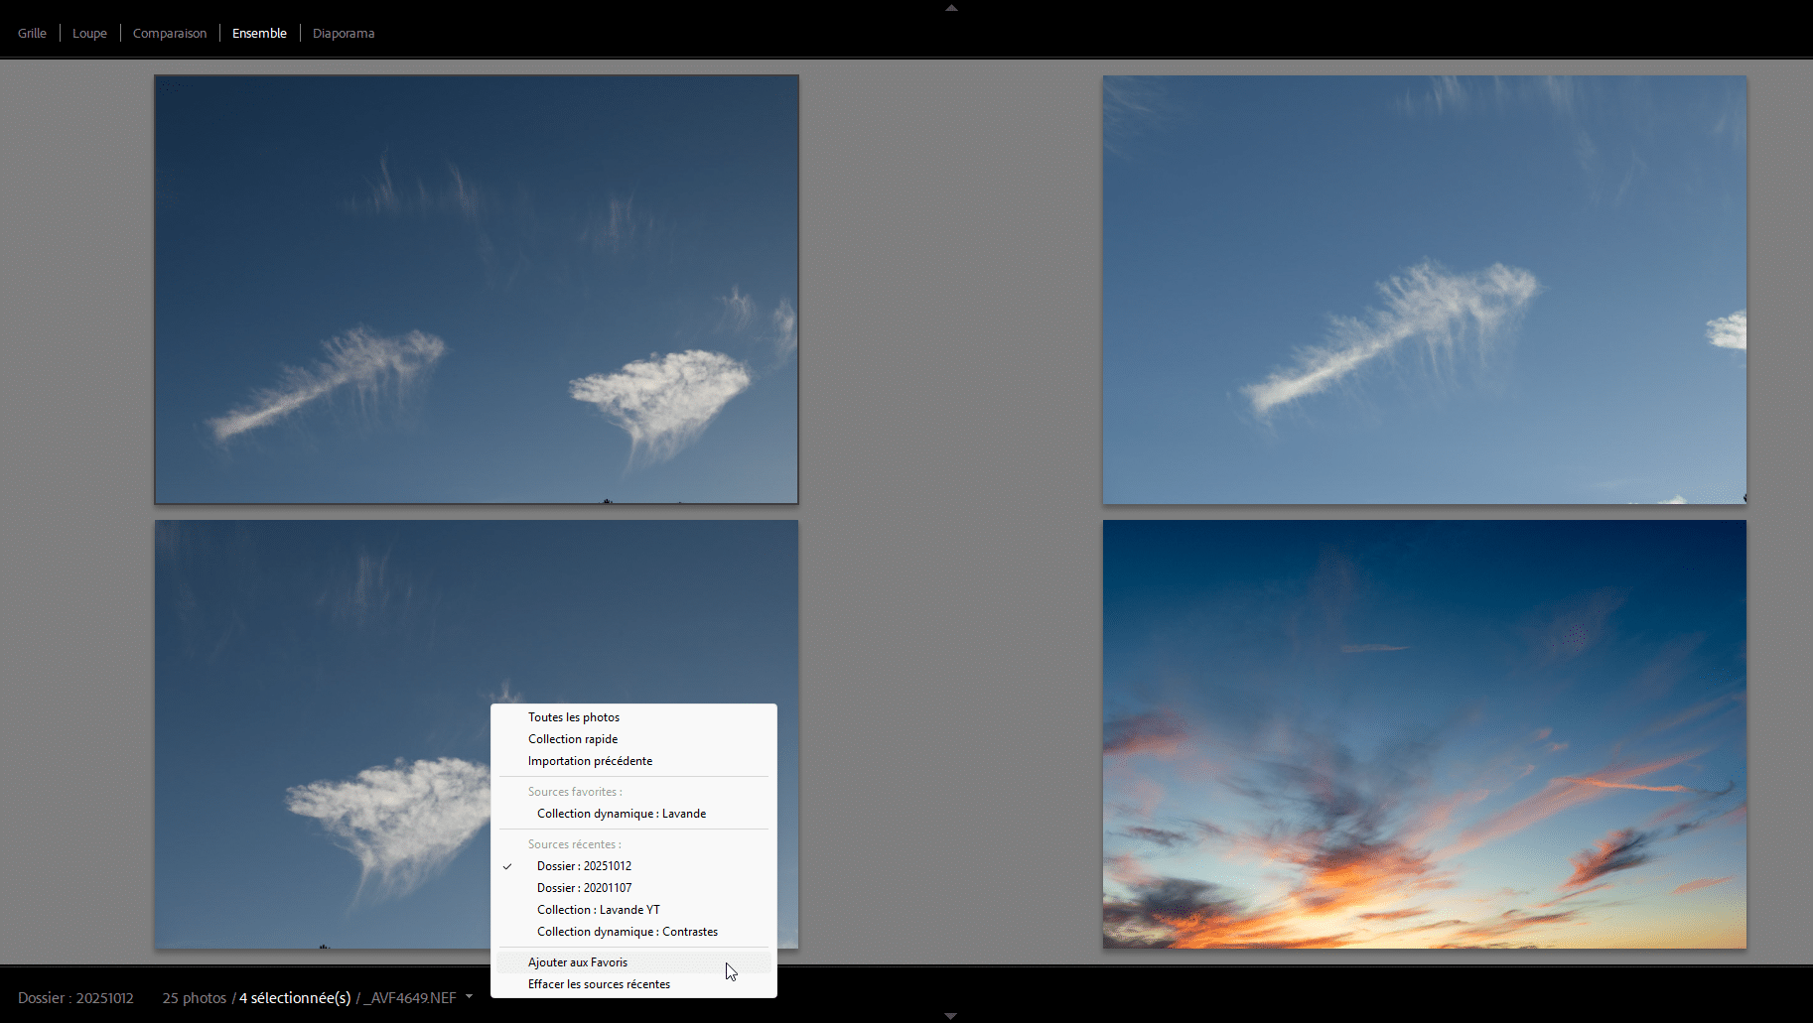Switch to Comparaison view
The height and width of the screenshot is (1023, 1813).
coord(169,33)
